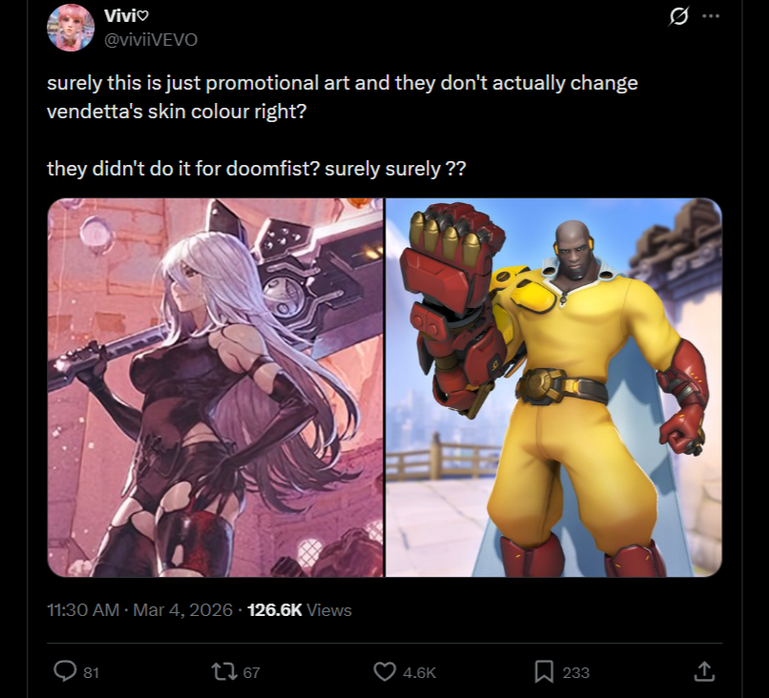Click the 4.6K likes count

point(419,672)
